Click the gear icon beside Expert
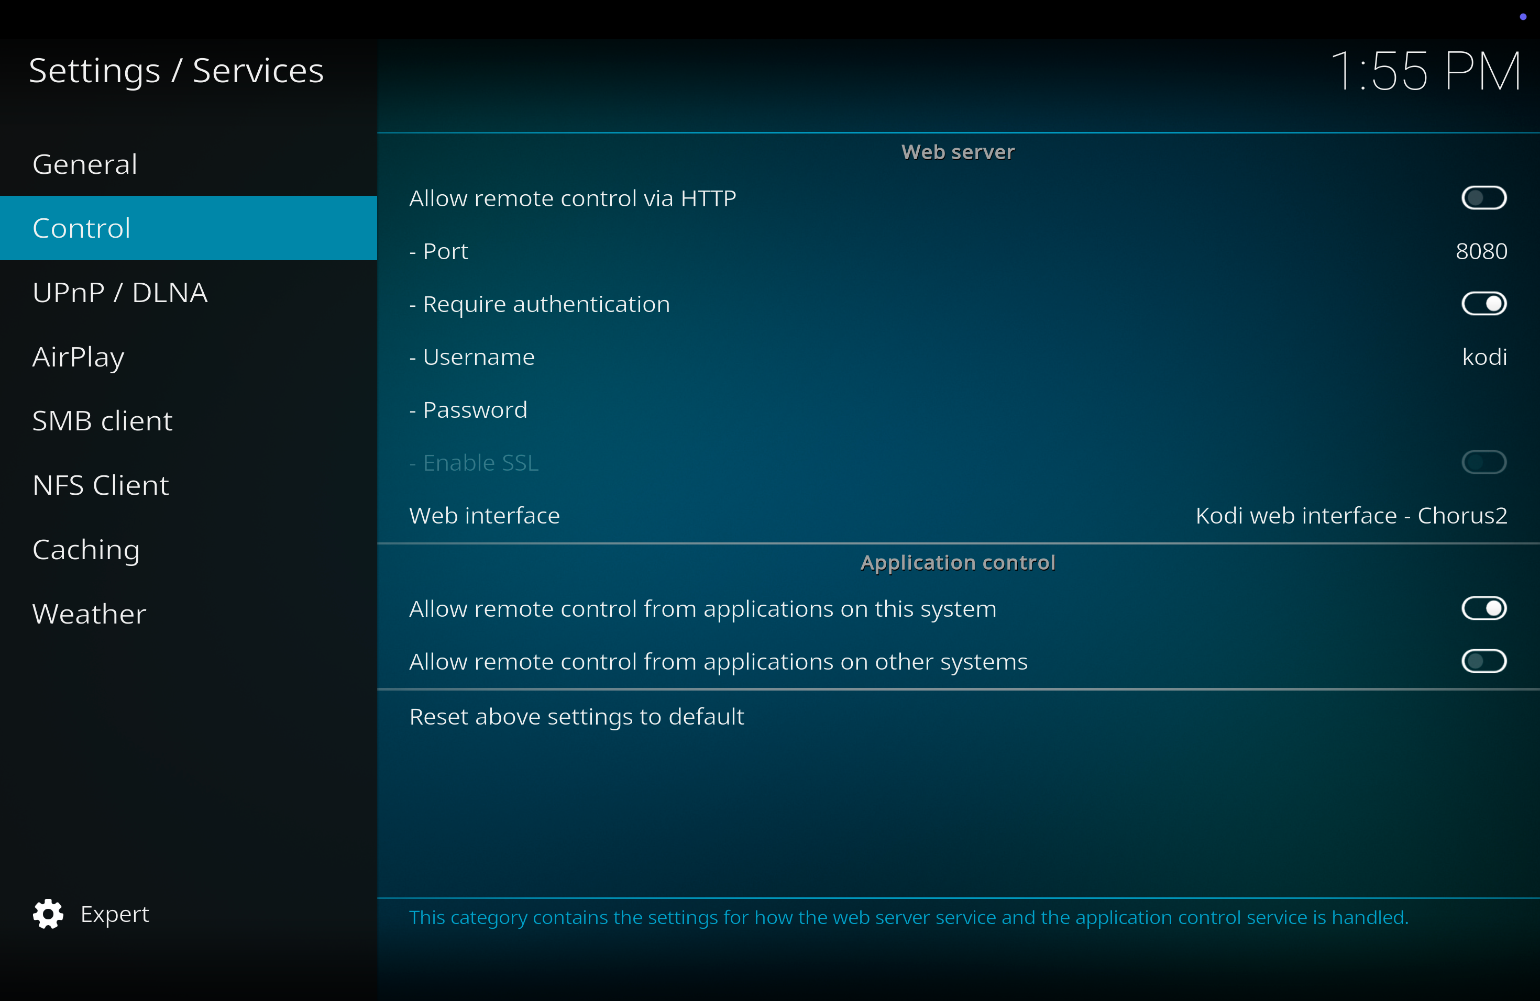 point(48,914)
